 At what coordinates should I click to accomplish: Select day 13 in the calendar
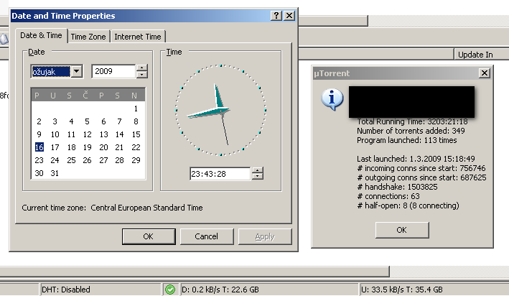[x=103, y=134]
